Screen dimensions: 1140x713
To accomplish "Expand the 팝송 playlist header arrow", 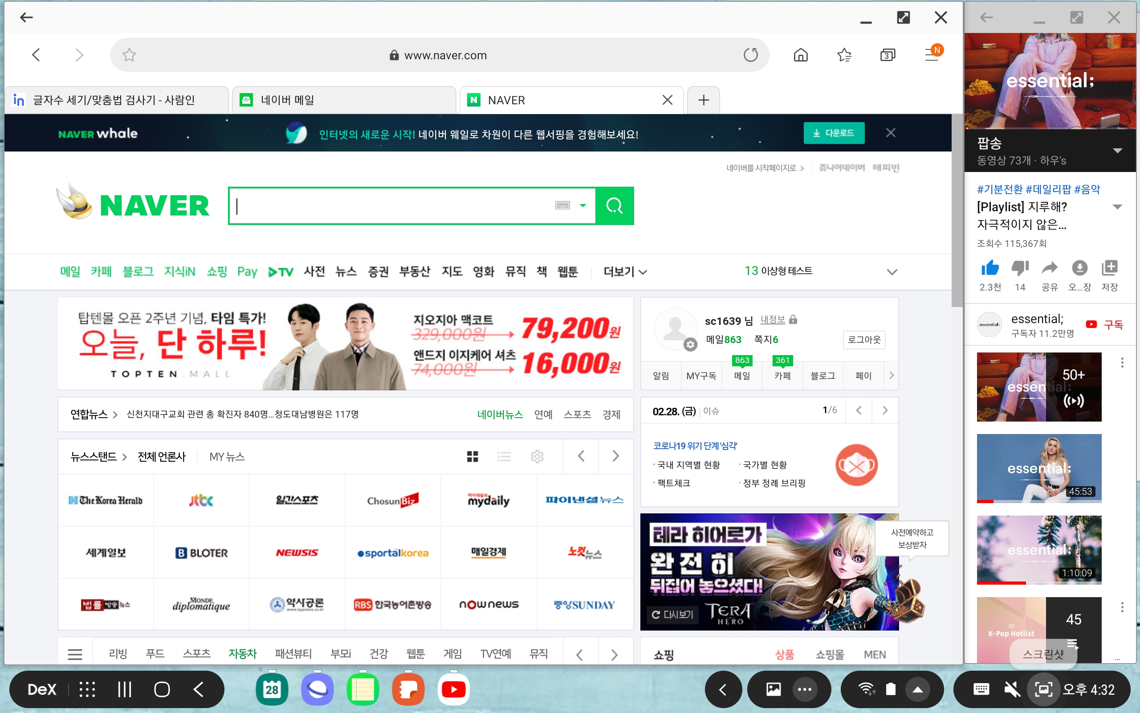I will pos(1117,151).
